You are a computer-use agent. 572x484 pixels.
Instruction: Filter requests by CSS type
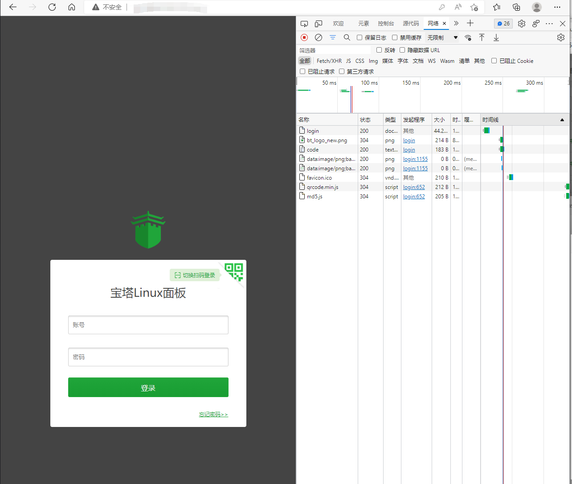360,61
